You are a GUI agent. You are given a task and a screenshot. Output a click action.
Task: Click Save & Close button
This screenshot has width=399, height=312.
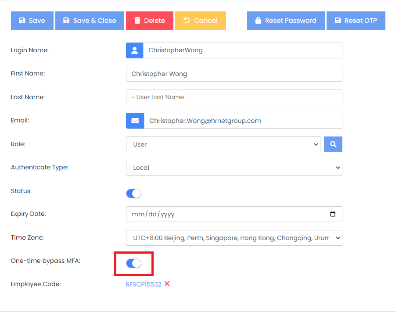click(x=90, y=21)
